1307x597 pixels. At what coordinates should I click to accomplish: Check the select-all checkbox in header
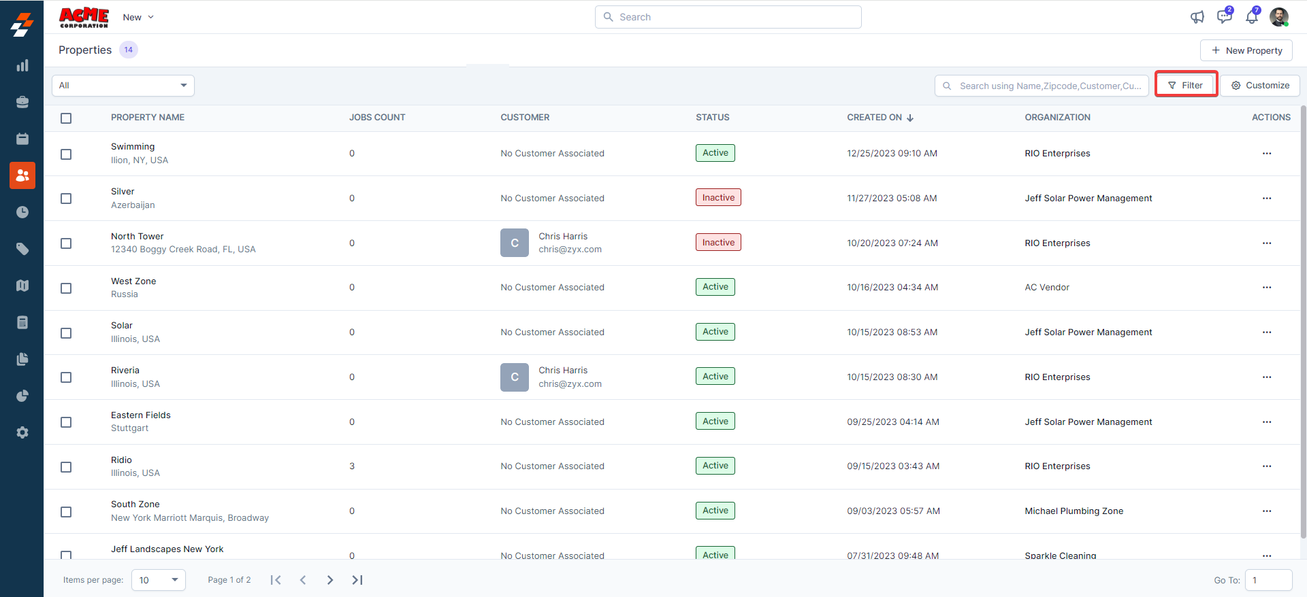[66, 118]
